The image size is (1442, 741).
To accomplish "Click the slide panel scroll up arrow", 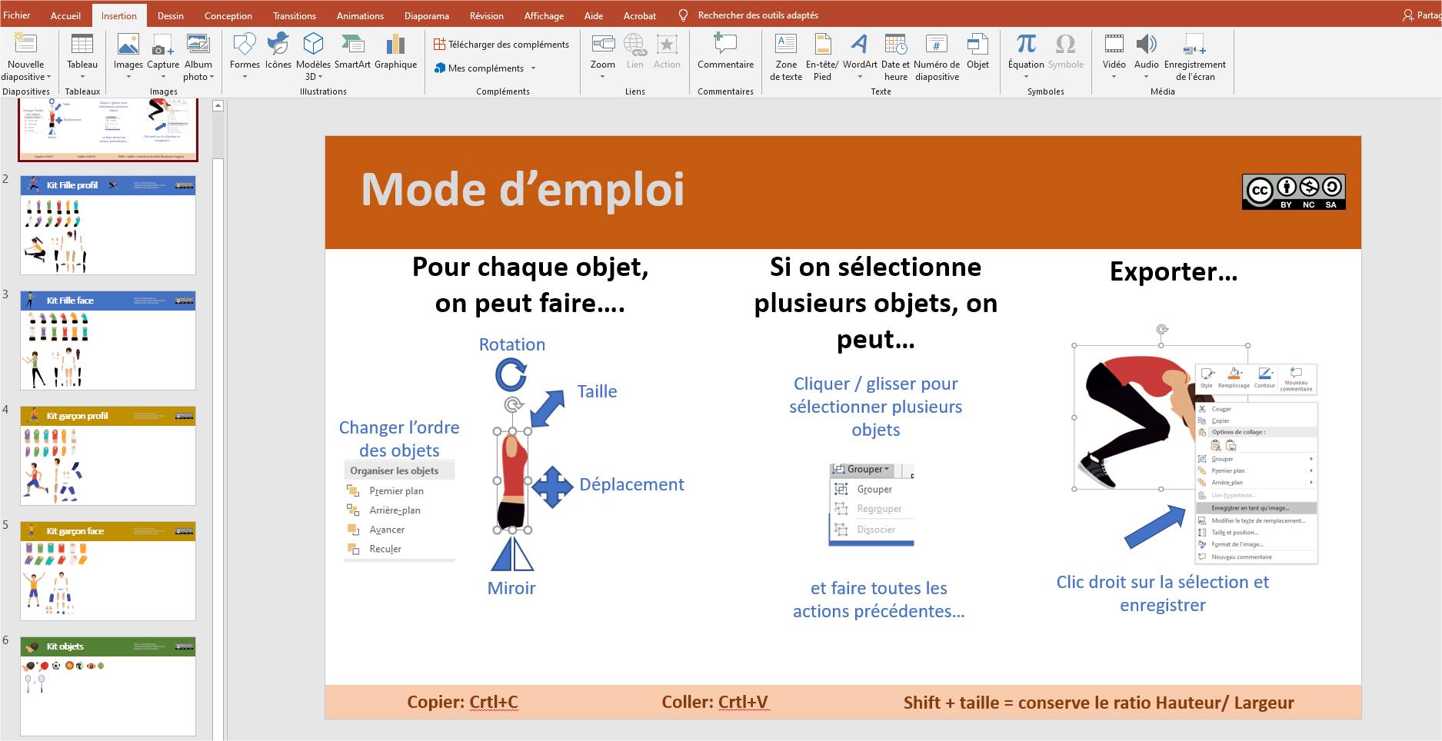I will click(x=218, y=106).
